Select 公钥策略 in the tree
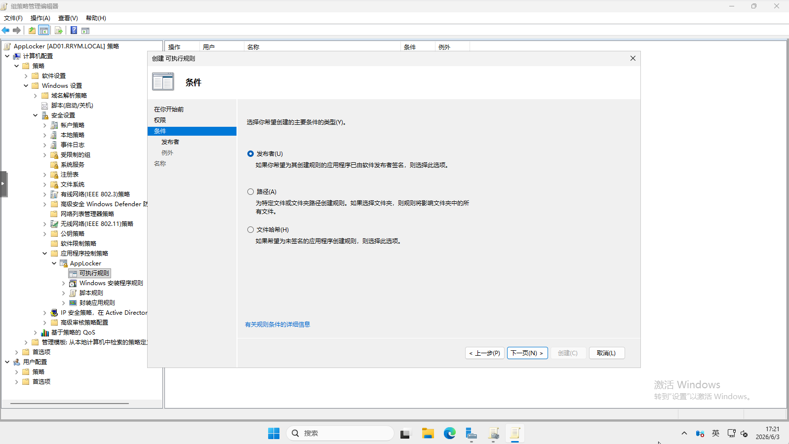The height and width of the screenshot is (444, 789). point(73,234)
